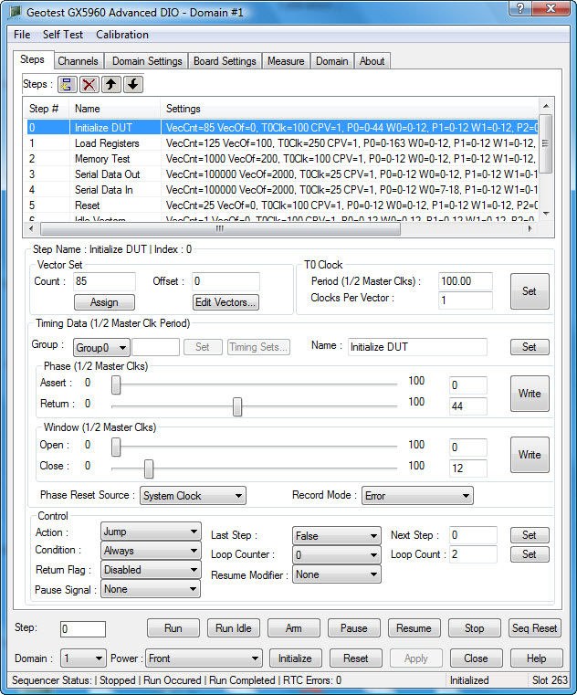Click the Vector Set Count input field
The image size is (577, 695).
(104, 281)
